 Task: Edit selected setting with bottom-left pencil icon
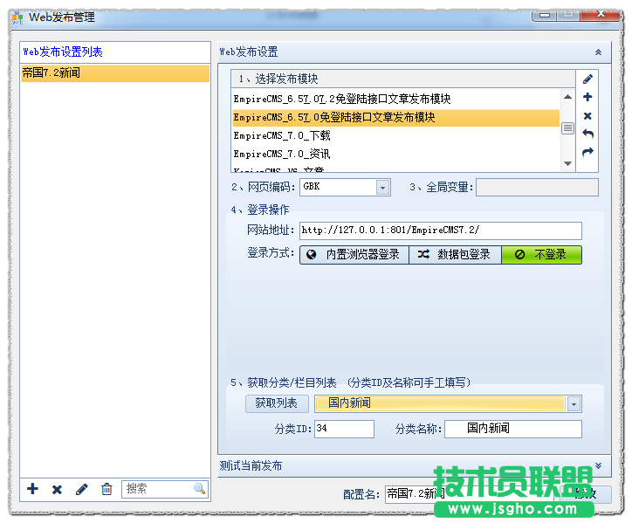pyautogui.click(x=82, y=489)
